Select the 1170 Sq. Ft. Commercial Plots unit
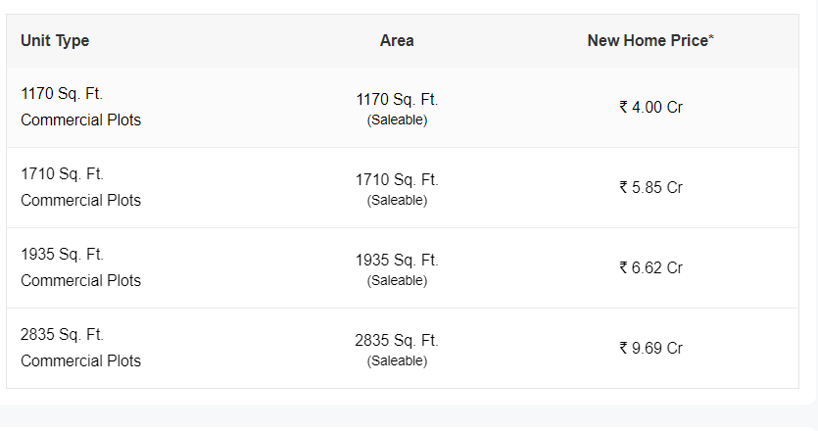The height and width of the screenshot is (431, 818). (81, 107)
